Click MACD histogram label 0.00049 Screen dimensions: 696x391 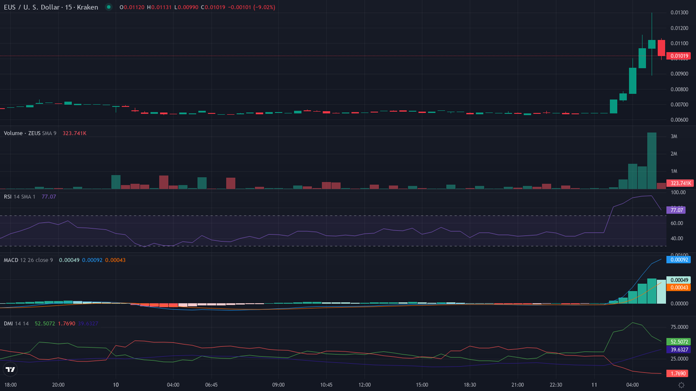(679, 280)
